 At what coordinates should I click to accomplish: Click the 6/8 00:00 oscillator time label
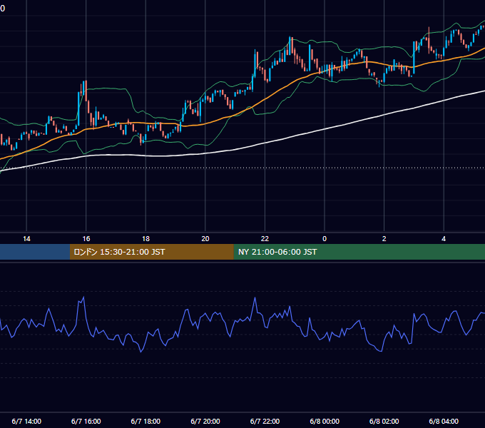325,421
